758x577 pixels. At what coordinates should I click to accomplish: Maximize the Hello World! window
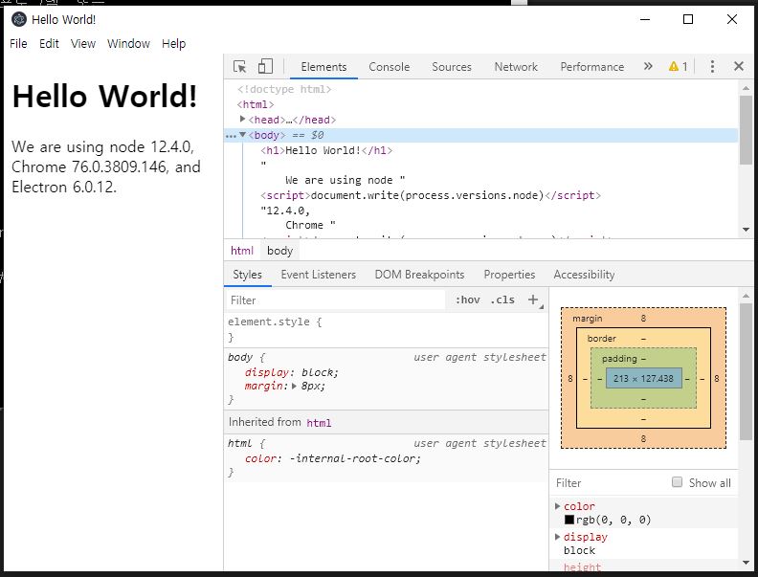688,19
